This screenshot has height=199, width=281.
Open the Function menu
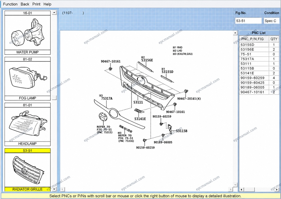10,4
